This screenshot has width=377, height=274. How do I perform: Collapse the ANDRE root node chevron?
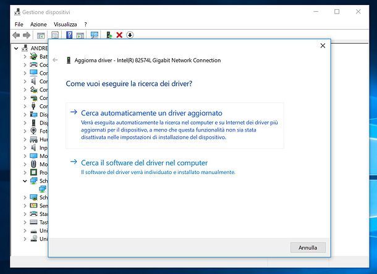tap(16, 48)
